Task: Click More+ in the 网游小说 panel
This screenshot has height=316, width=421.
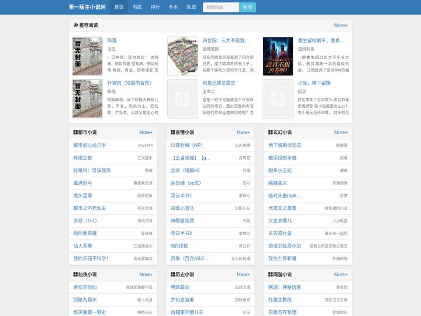Action: pyautogui.click(x=341, y=274)
